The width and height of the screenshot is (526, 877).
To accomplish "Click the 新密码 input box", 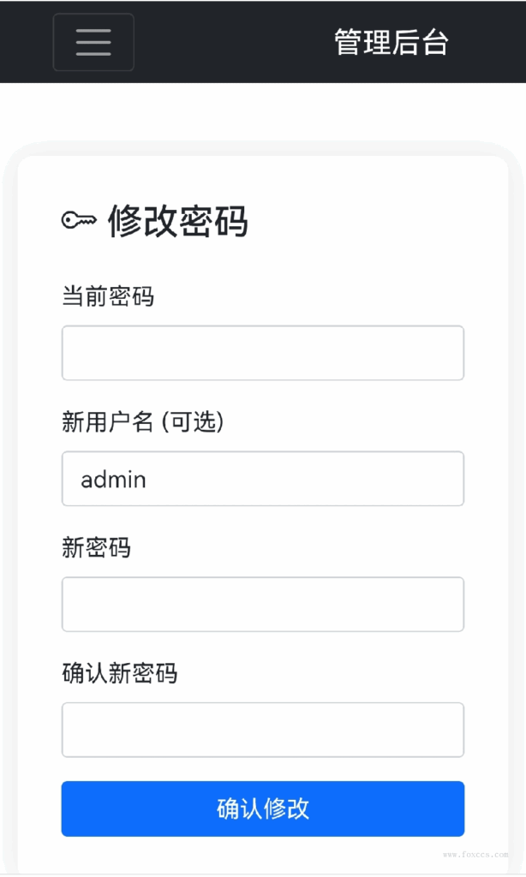I will 261,604.
